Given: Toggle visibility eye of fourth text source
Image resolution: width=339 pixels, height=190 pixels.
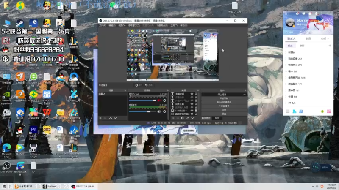Looking at the screenshot, I should click(192, 104).
